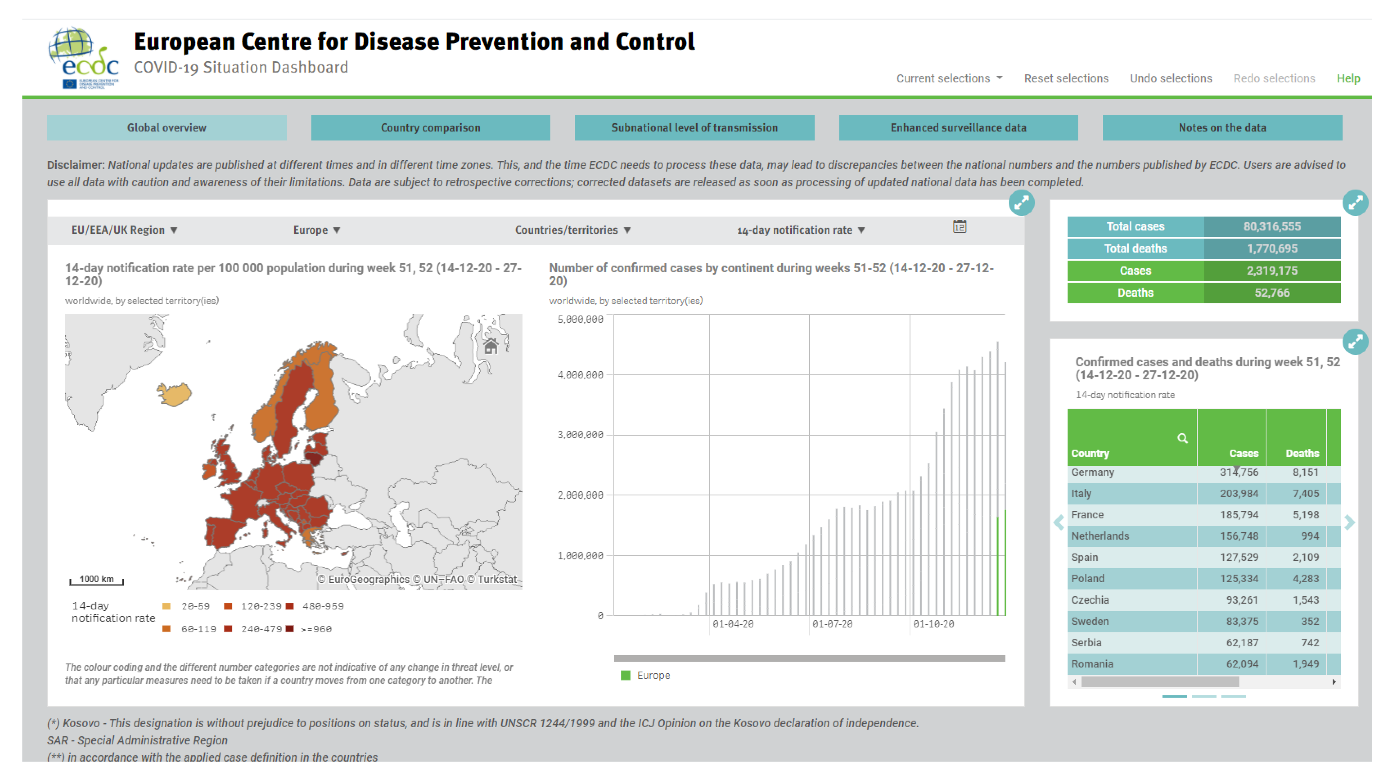Open the calendar date picker icon
This screenshot has height=772, width=1390.
[x=959, y=226]
